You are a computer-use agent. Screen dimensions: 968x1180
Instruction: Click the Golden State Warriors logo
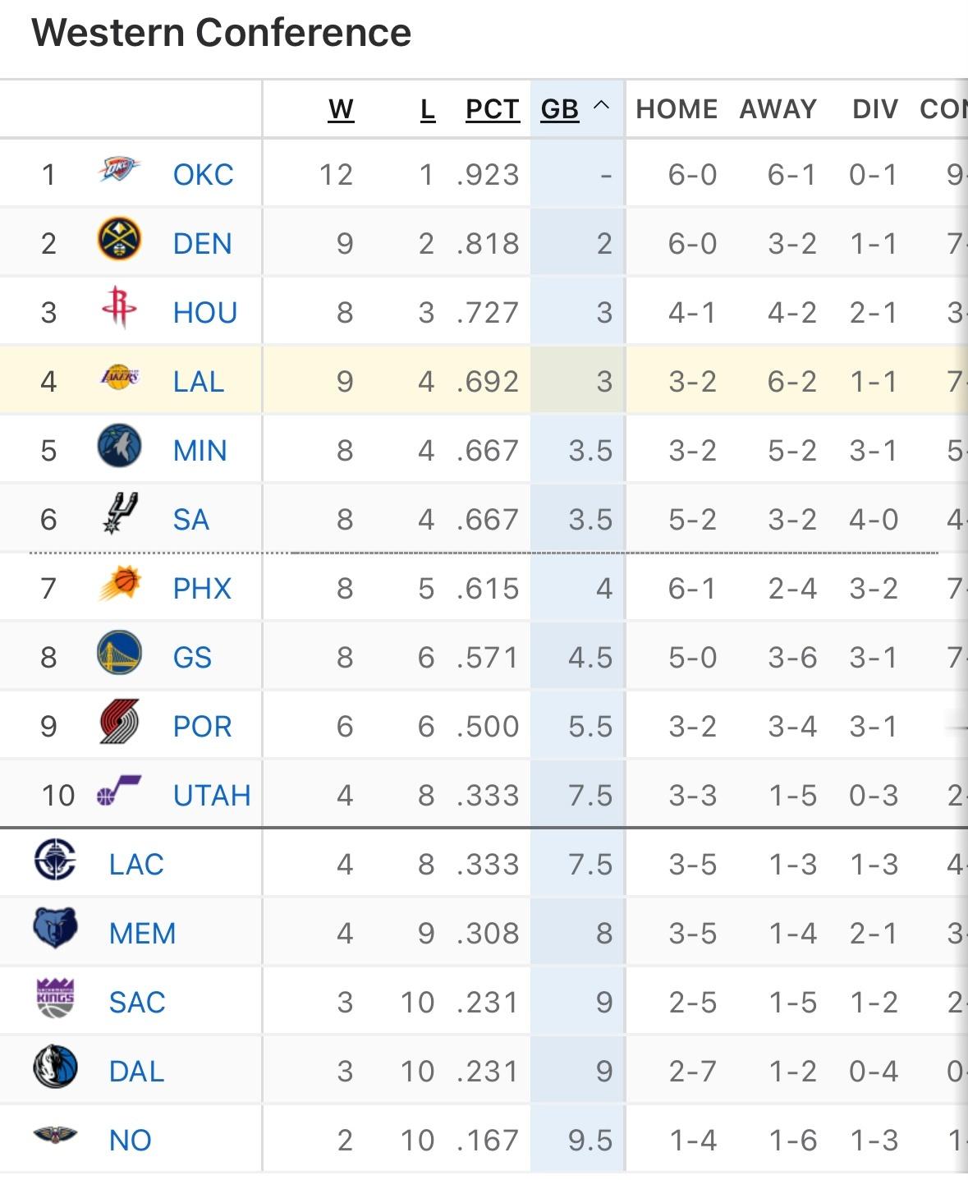(x=119, y=654)
